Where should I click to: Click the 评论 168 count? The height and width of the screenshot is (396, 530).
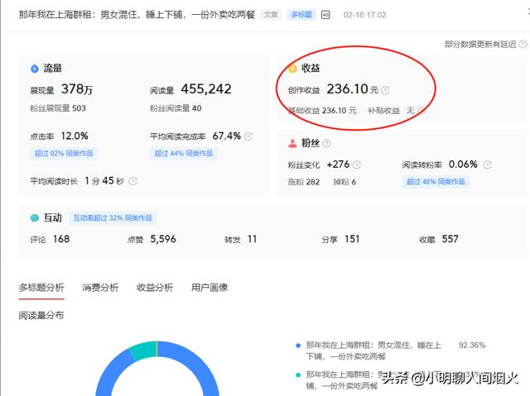coord(61,239)
